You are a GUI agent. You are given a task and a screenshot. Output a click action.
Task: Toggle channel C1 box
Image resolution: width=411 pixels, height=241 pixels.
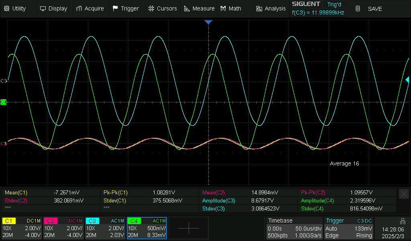point(21,228)
